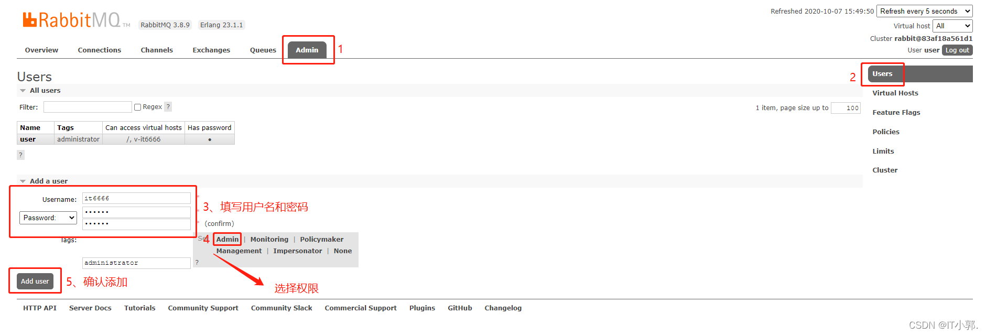
Task: Open Virtual Hosts in the sidebar
Action: coord(895,93)
